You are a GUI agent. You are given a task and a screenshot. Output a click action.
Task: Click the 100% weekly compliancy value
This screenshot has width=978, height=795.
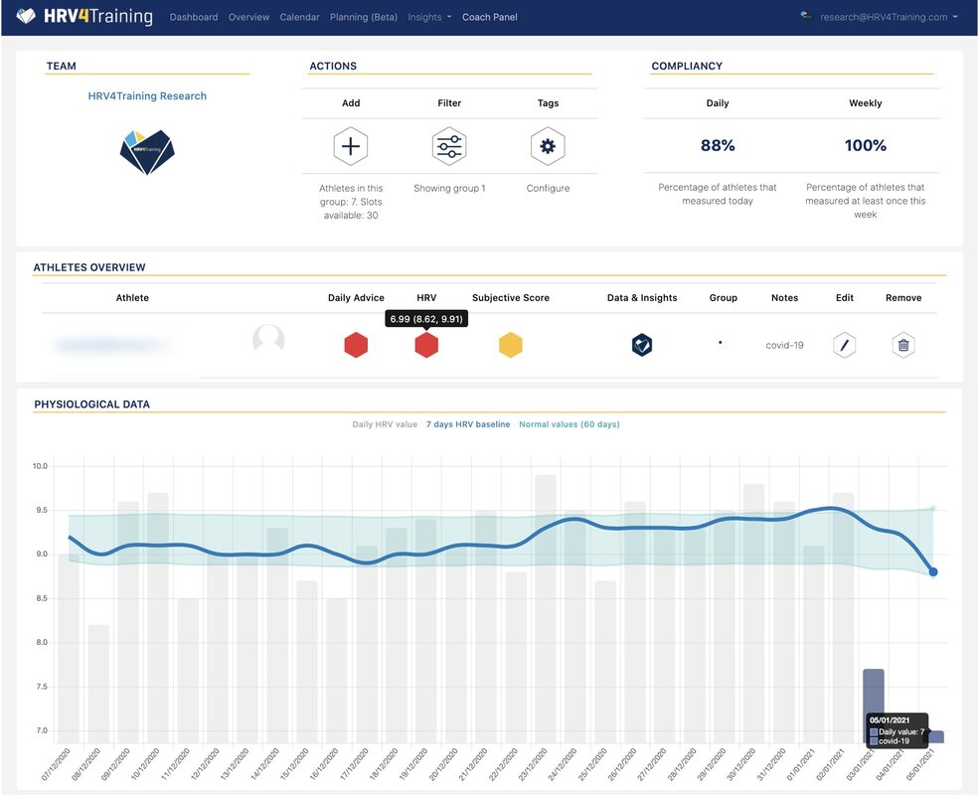[x=865, y=145]
